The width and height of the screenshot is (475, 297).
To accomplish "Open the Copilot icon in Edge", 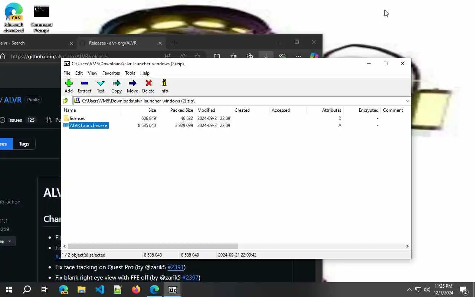I will (x=314, y=56).
